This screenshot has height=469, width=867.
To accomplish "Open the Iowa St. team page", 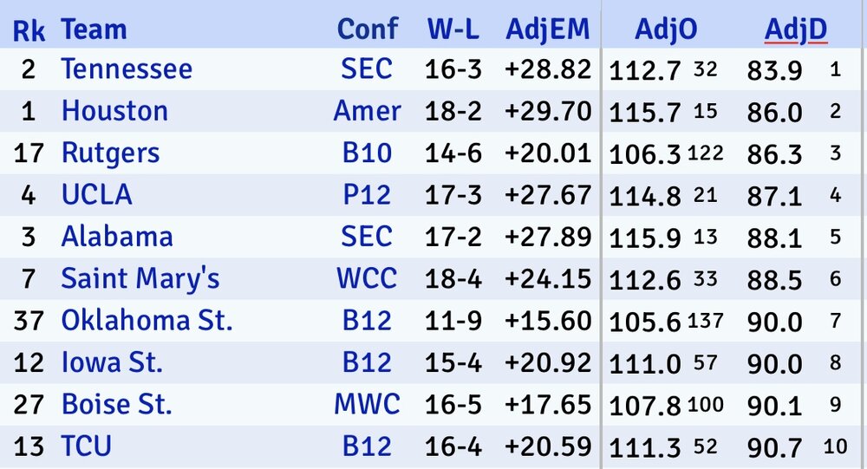I will pyautogui.click(x=111, y=362).
